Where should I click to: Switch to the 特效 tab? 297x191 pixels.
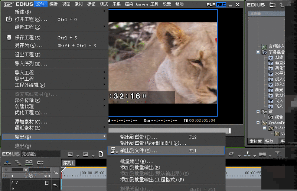269,141
